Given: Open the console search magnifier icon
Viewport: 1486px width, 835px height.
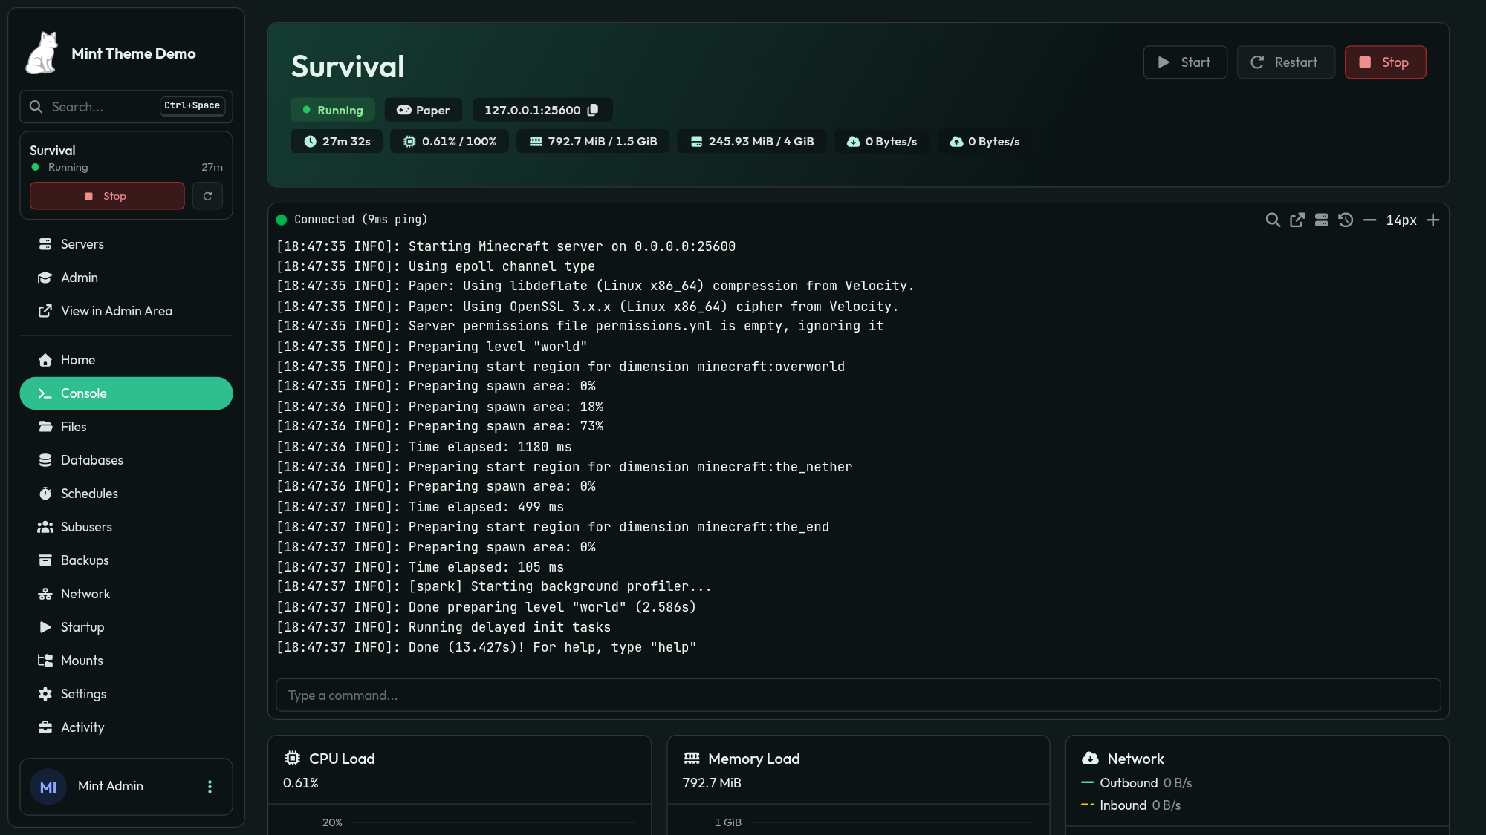Looking at the screenshot, I should click(1273, 220).
